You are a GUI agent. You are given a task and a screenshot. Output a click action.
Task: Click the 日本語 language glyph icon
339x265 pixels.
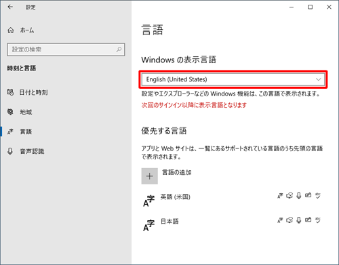coord(149,226)
